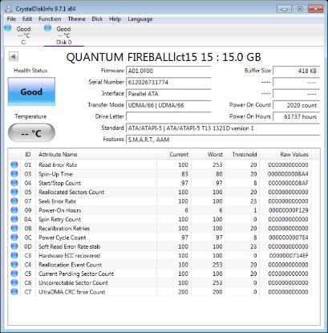Viewport: 328px width, 333px height.
Task: Click the empty Drive Letter field
Action: click(x=168, y=116)
